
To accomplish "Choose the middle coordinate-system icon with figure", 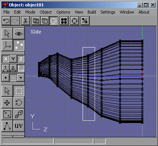I will 13,68.
